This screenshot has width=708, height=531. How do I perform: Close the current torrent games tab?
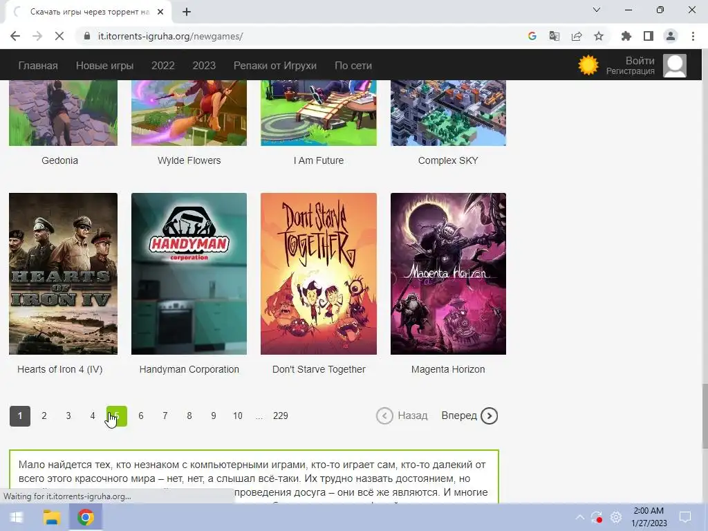coord(160,12)
